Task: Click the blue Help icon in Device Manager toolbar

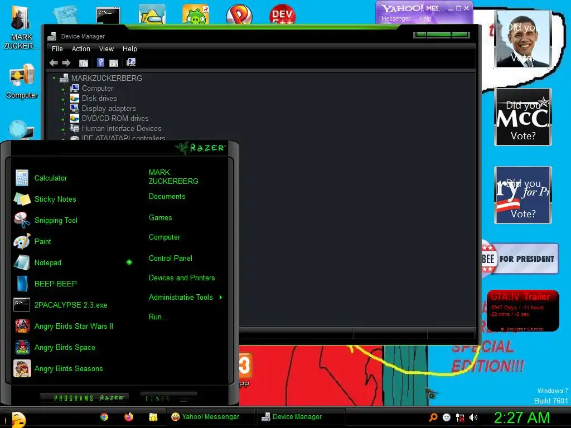Action: click(100, 62)
